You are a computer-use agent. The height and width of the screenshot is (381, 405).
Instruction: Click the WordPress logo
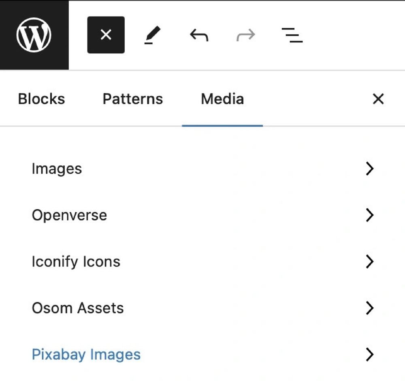click(34, 35)
